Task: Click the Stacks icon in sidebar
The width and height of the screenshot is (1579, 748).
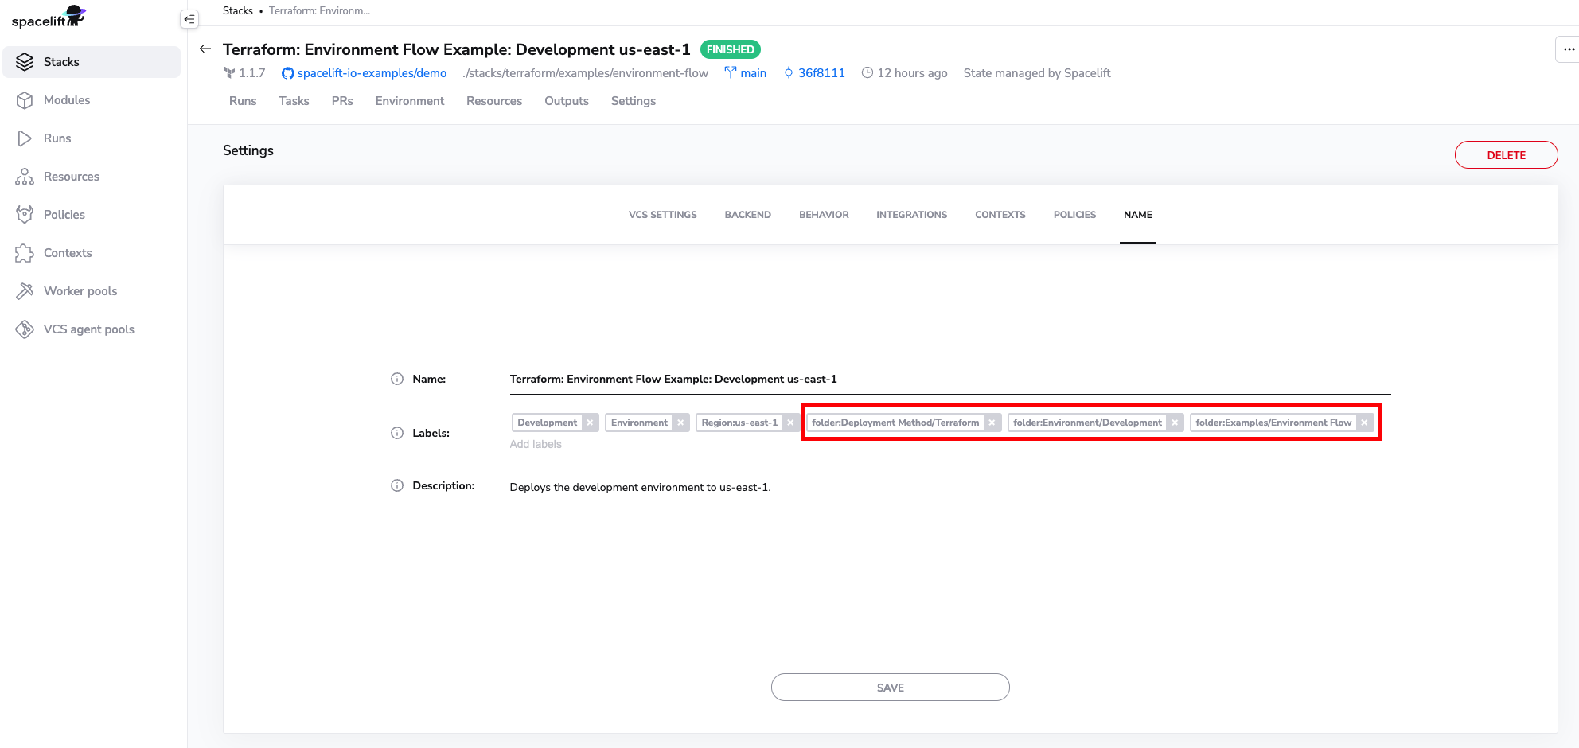Action: 25,62
